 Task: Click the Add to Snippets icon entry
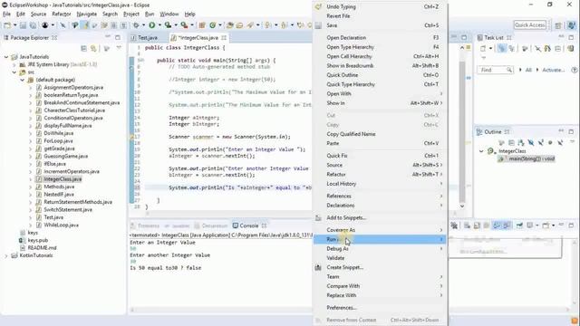tap(318, 217)
